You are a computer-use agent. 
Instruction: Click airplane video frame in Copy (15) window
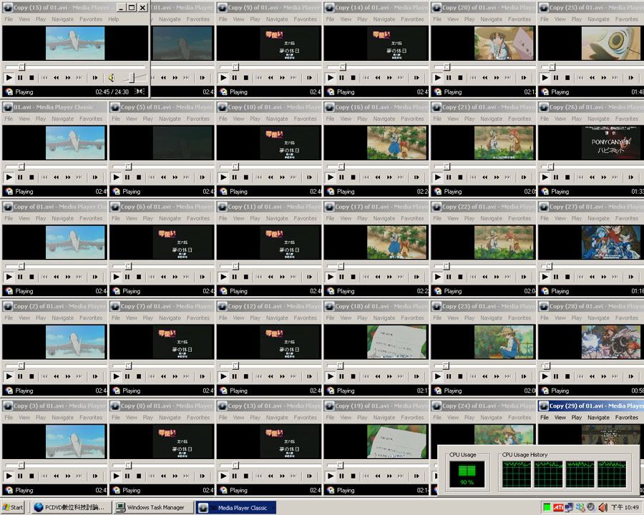pyautogui.click(x=75, y=43)
